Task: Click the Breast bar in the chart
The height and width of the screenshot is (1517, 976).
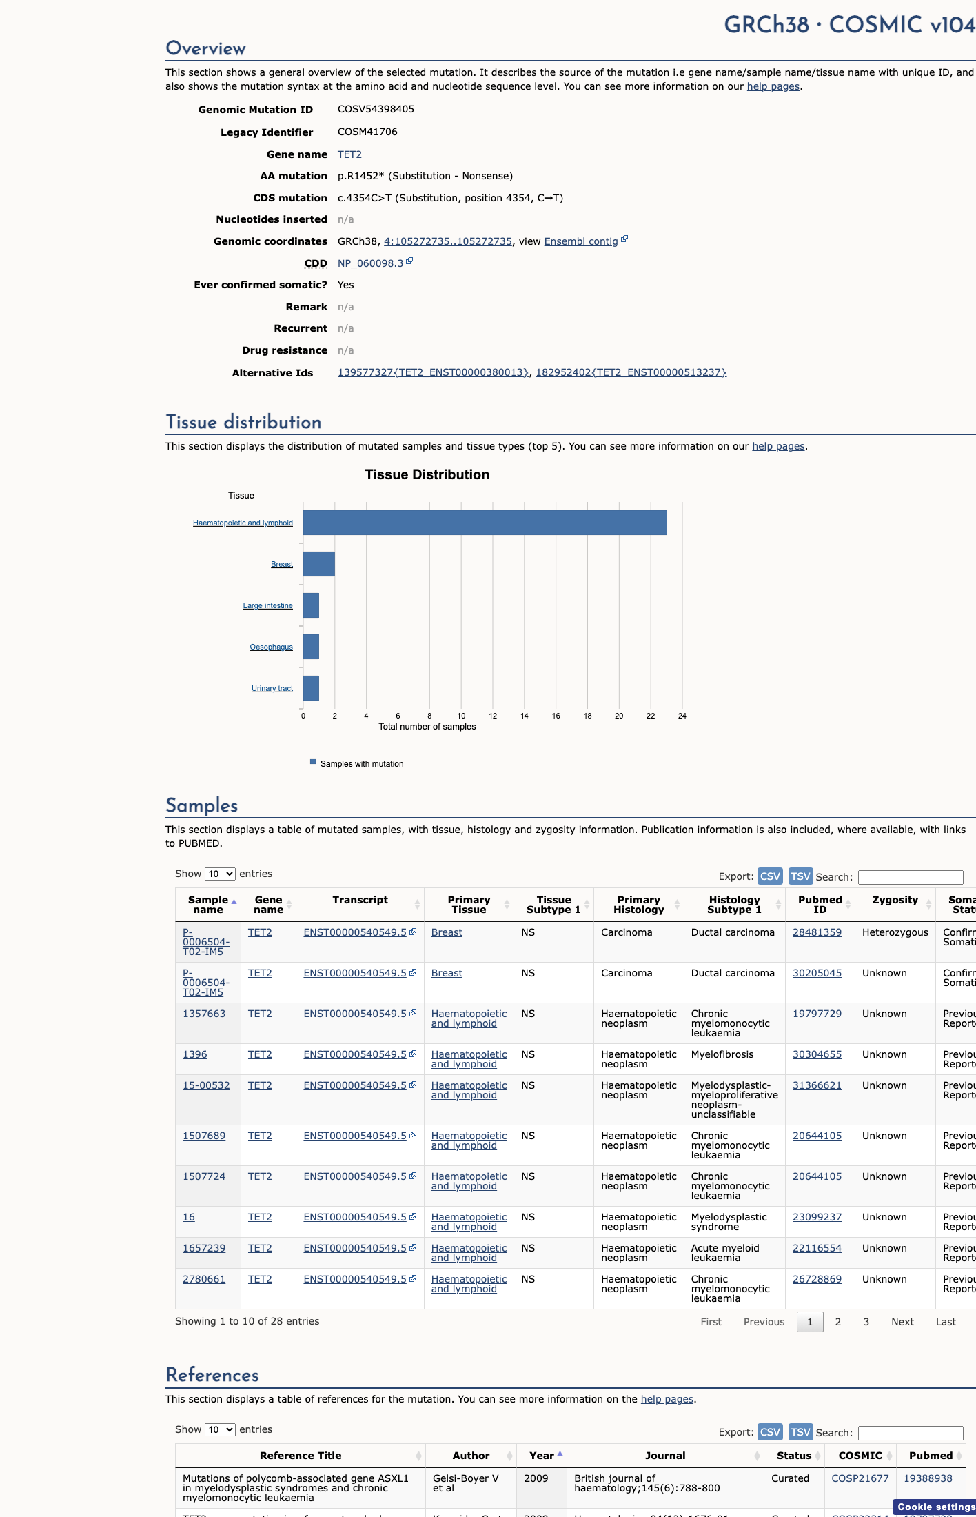Action: 319,564
